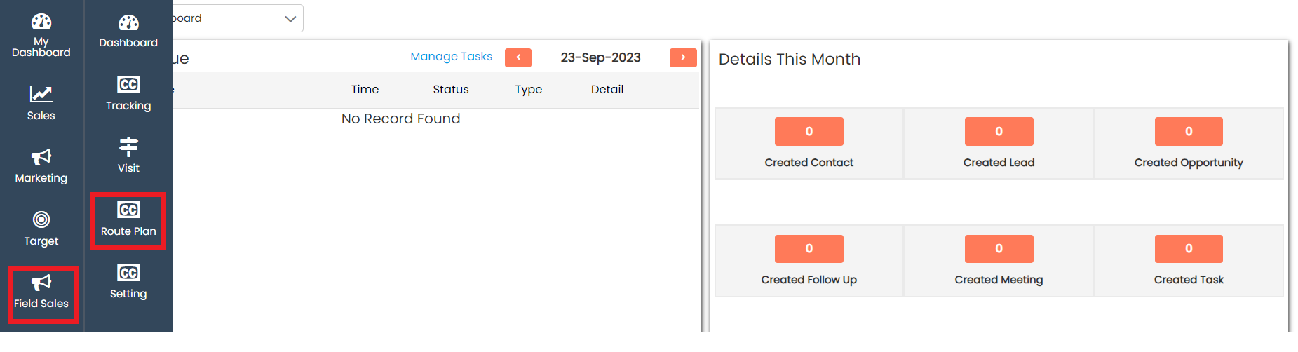Click the Status column header
The height and width of the screenshot is (352, 1298).
[x=450, y=90]
